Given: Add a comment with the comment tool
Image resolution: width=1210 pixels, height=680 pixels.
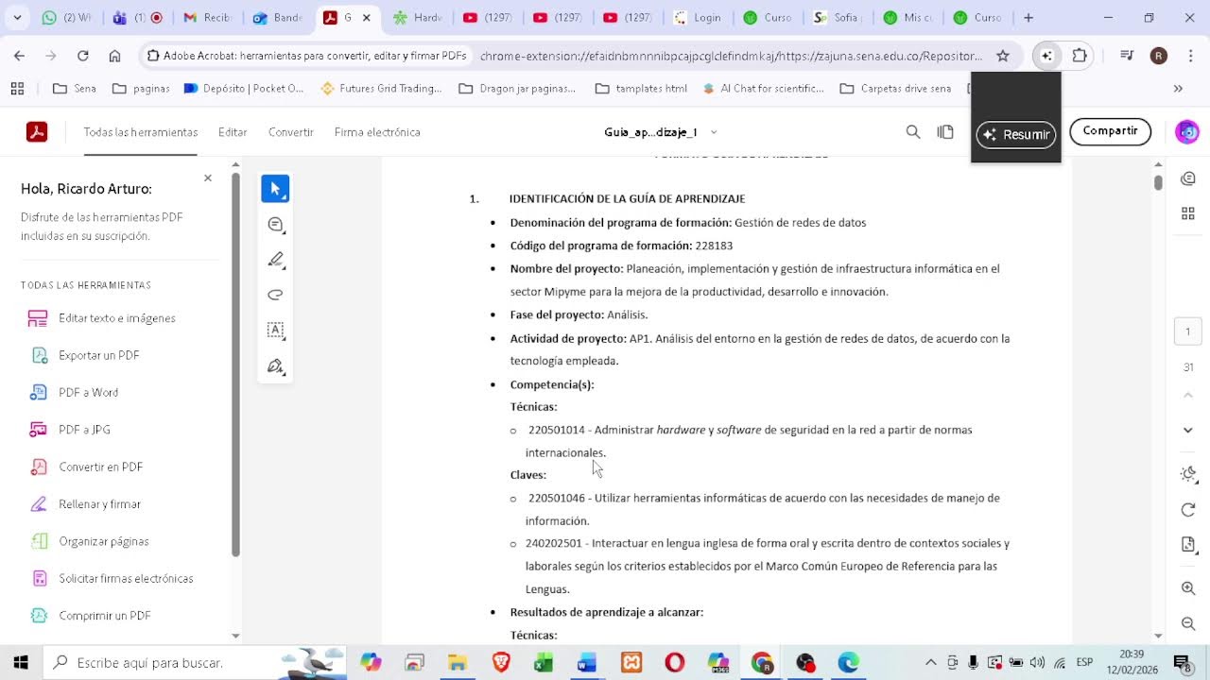Looking at the screenshot, I should (275, 225).
